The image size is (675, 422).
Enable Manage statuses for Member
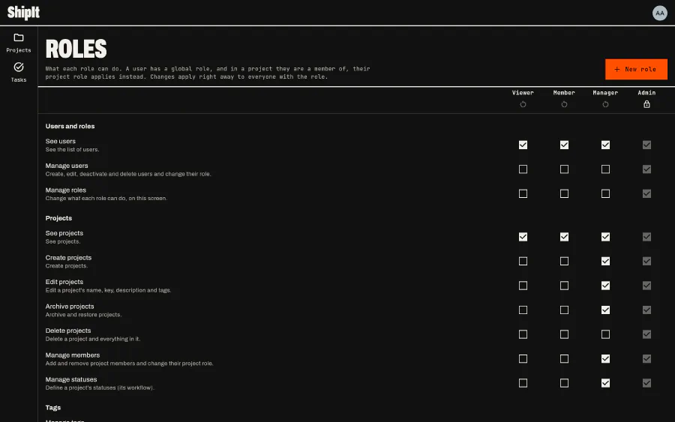[564, 383]
